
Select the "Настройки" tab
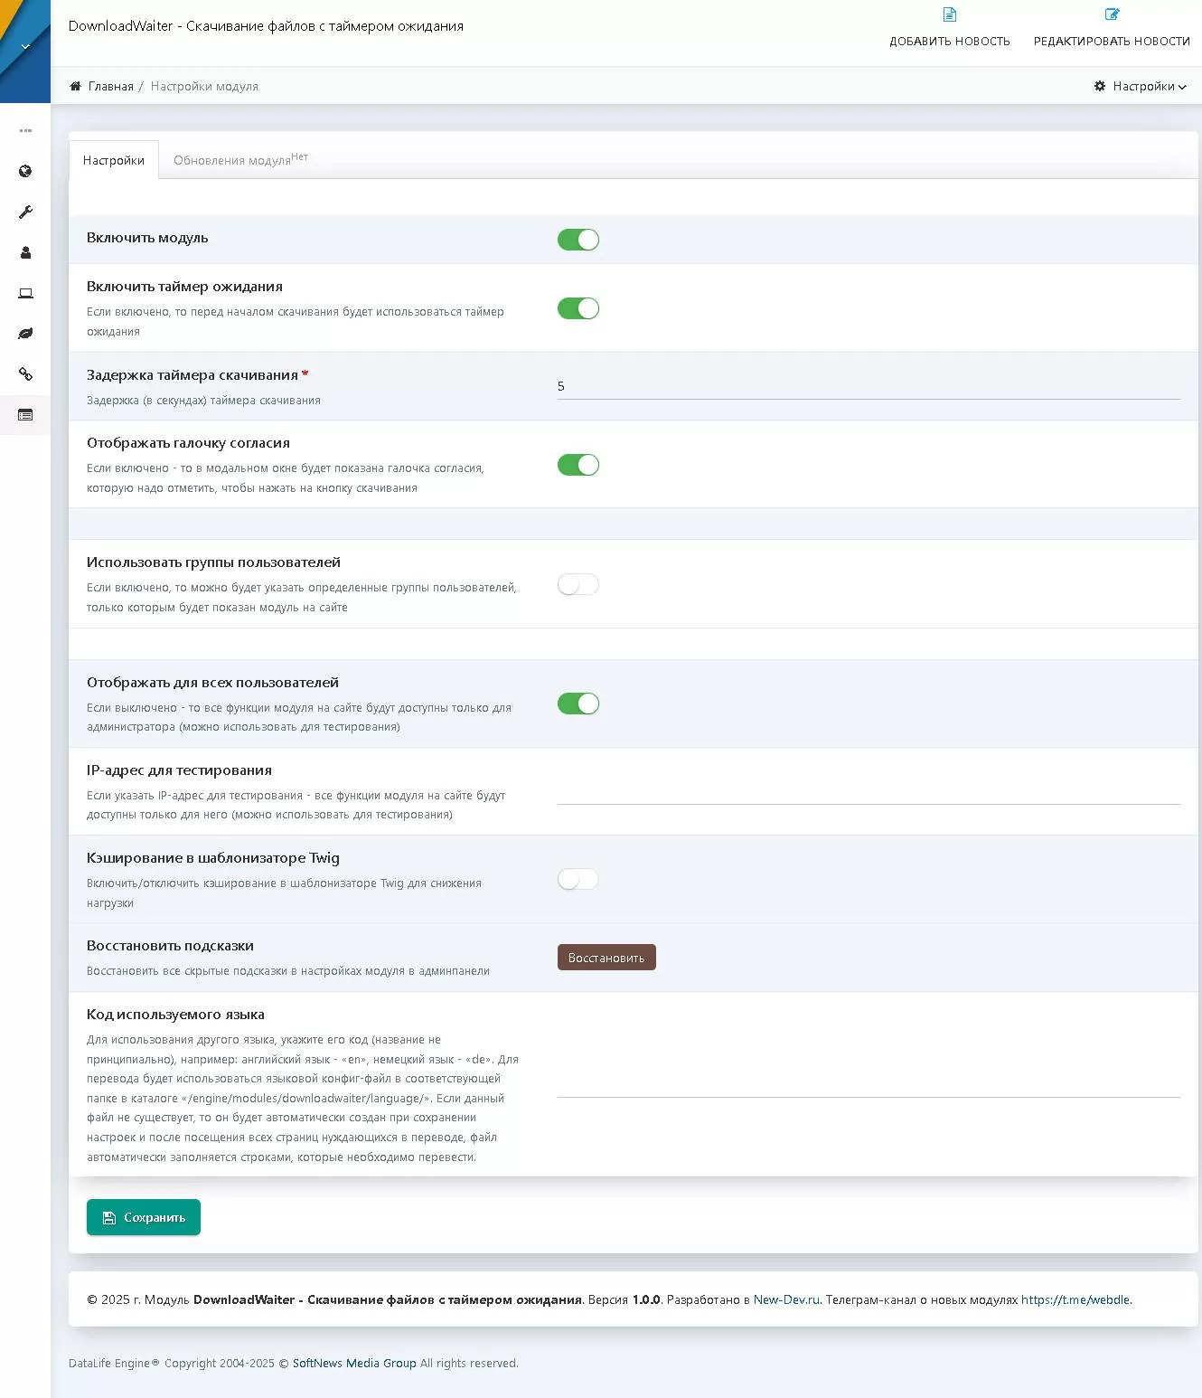(x=114, y=160)
